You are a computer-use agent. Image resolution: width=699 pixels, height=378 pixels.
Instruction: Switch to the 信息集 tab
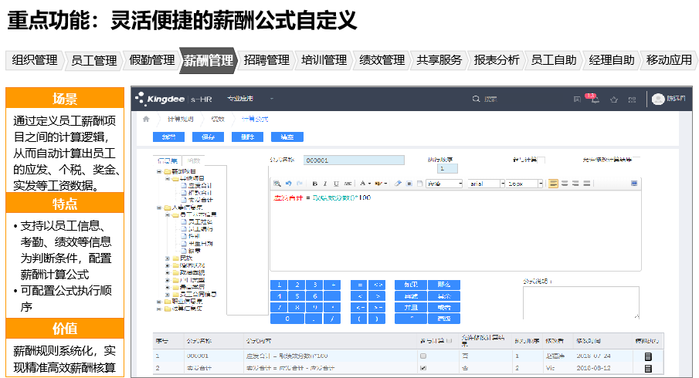tap(168, 160)
